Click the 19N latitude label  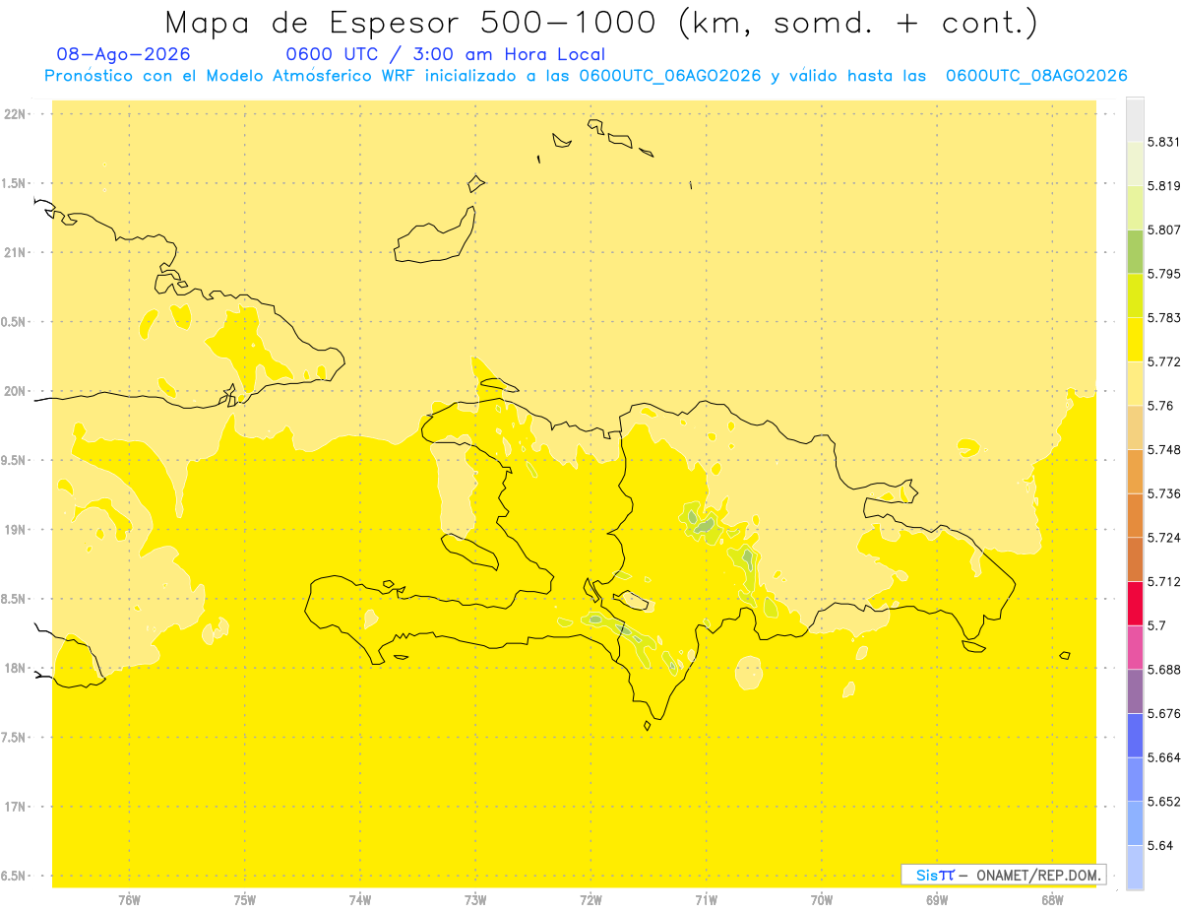pos(16,530)
